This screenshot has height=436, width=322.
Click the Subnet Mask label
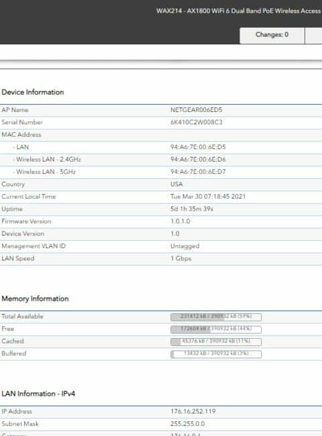coord(20,424)
